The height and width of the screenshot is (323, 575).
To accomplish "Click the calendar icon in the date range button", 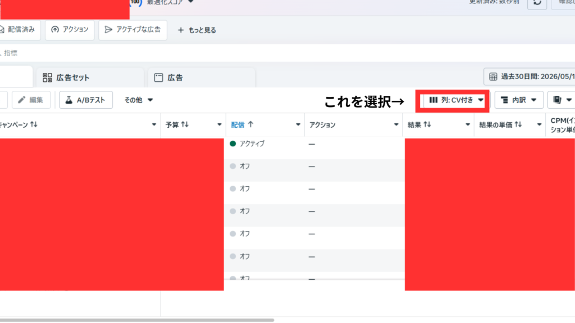I will 493,76.
